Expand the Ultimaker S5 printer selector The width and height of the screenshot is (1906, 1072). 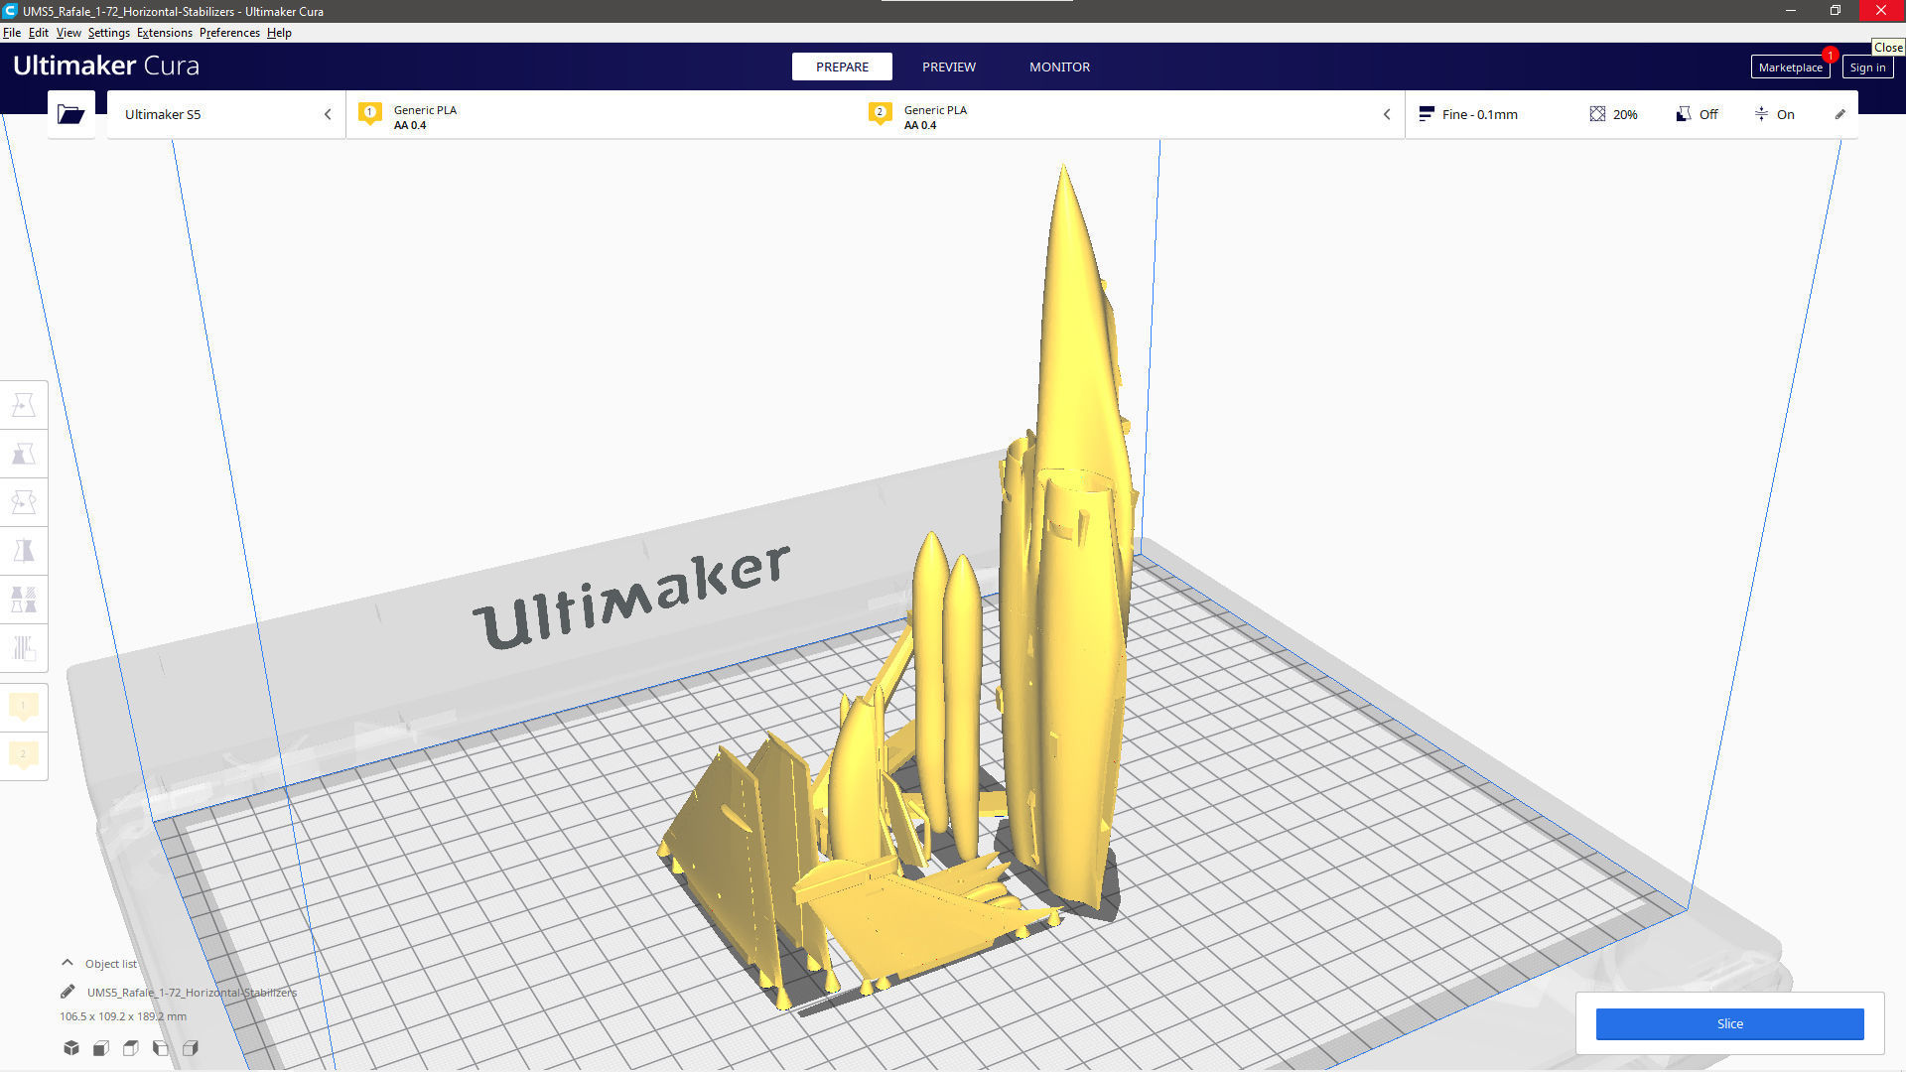(328, 114)
